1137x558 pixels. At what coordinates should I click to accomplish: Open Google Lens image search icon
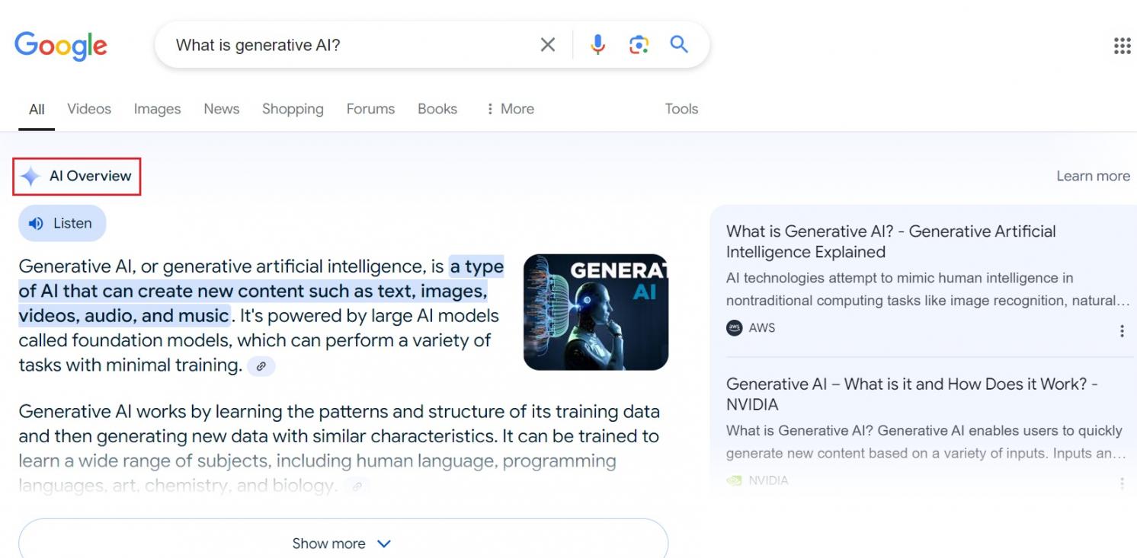pyautogui.click(x=639, y=45)
